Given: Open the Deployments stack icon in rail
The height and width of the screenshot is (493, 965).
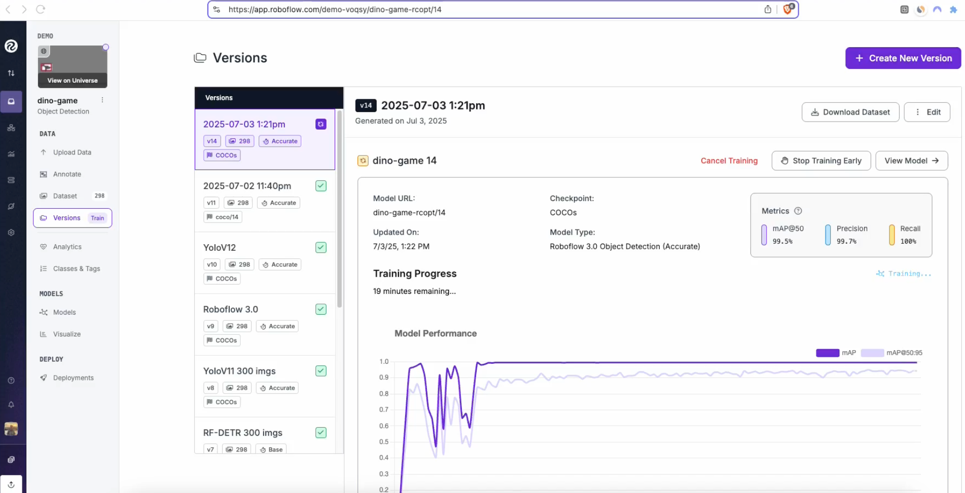Looking at the screenshot, I should (11, 180).
